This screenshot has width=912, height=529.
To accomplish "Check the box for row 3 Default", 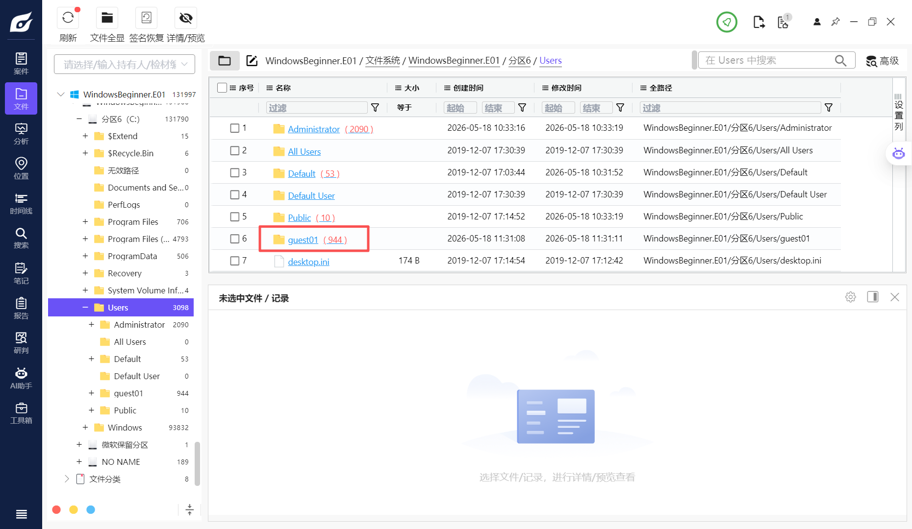I will point(235,172).
